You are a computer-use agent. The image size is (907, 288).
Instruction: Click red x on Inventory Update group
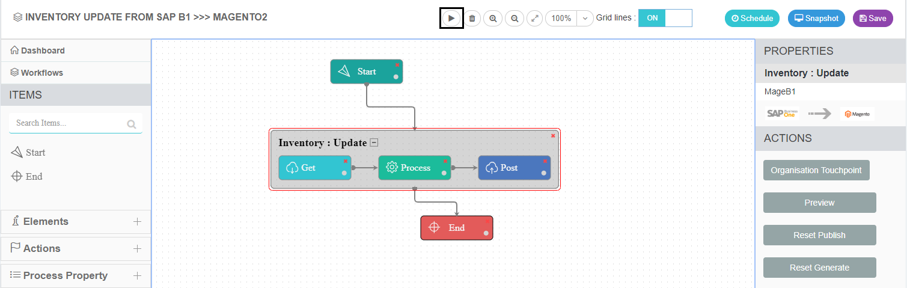click(553, 136)
